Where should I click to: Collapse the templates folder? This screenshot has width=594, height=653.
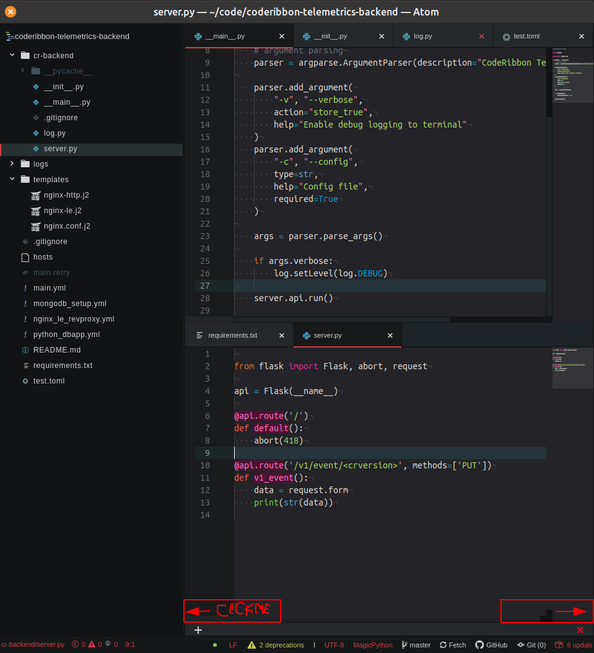12,179
